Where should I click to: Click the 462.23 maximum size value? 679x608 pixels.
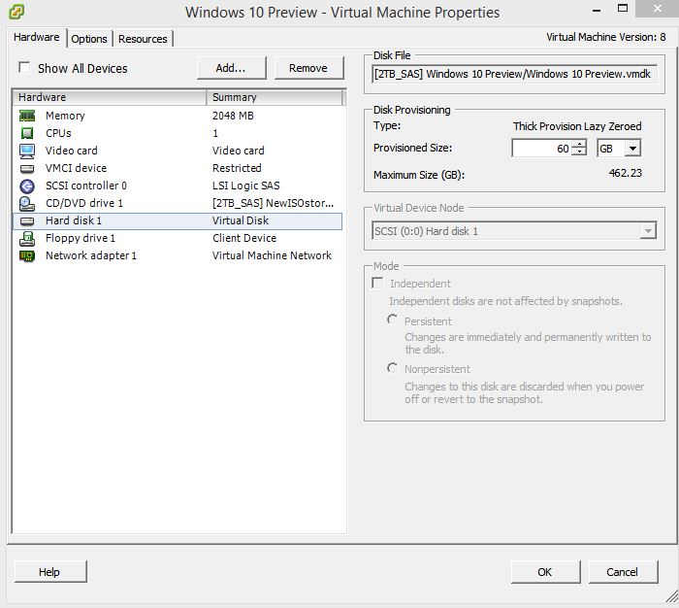(x=626, y=173)
